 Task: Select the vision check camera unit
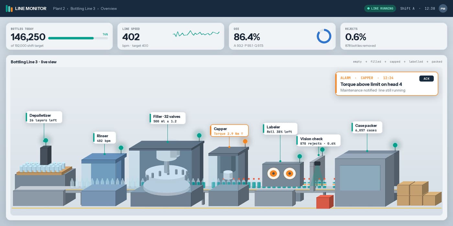tap(317, 173)
